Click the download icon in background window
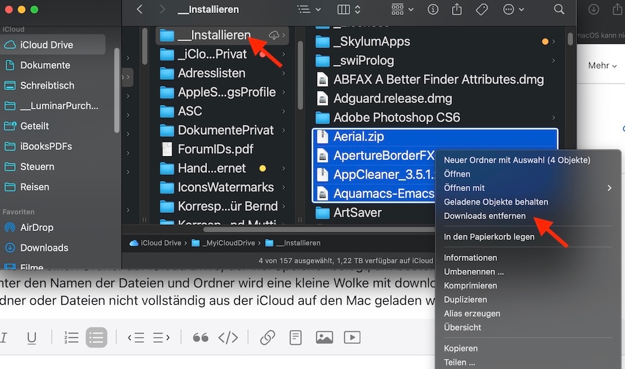This screenshot has width=625, height=369. tap(594, 9)
